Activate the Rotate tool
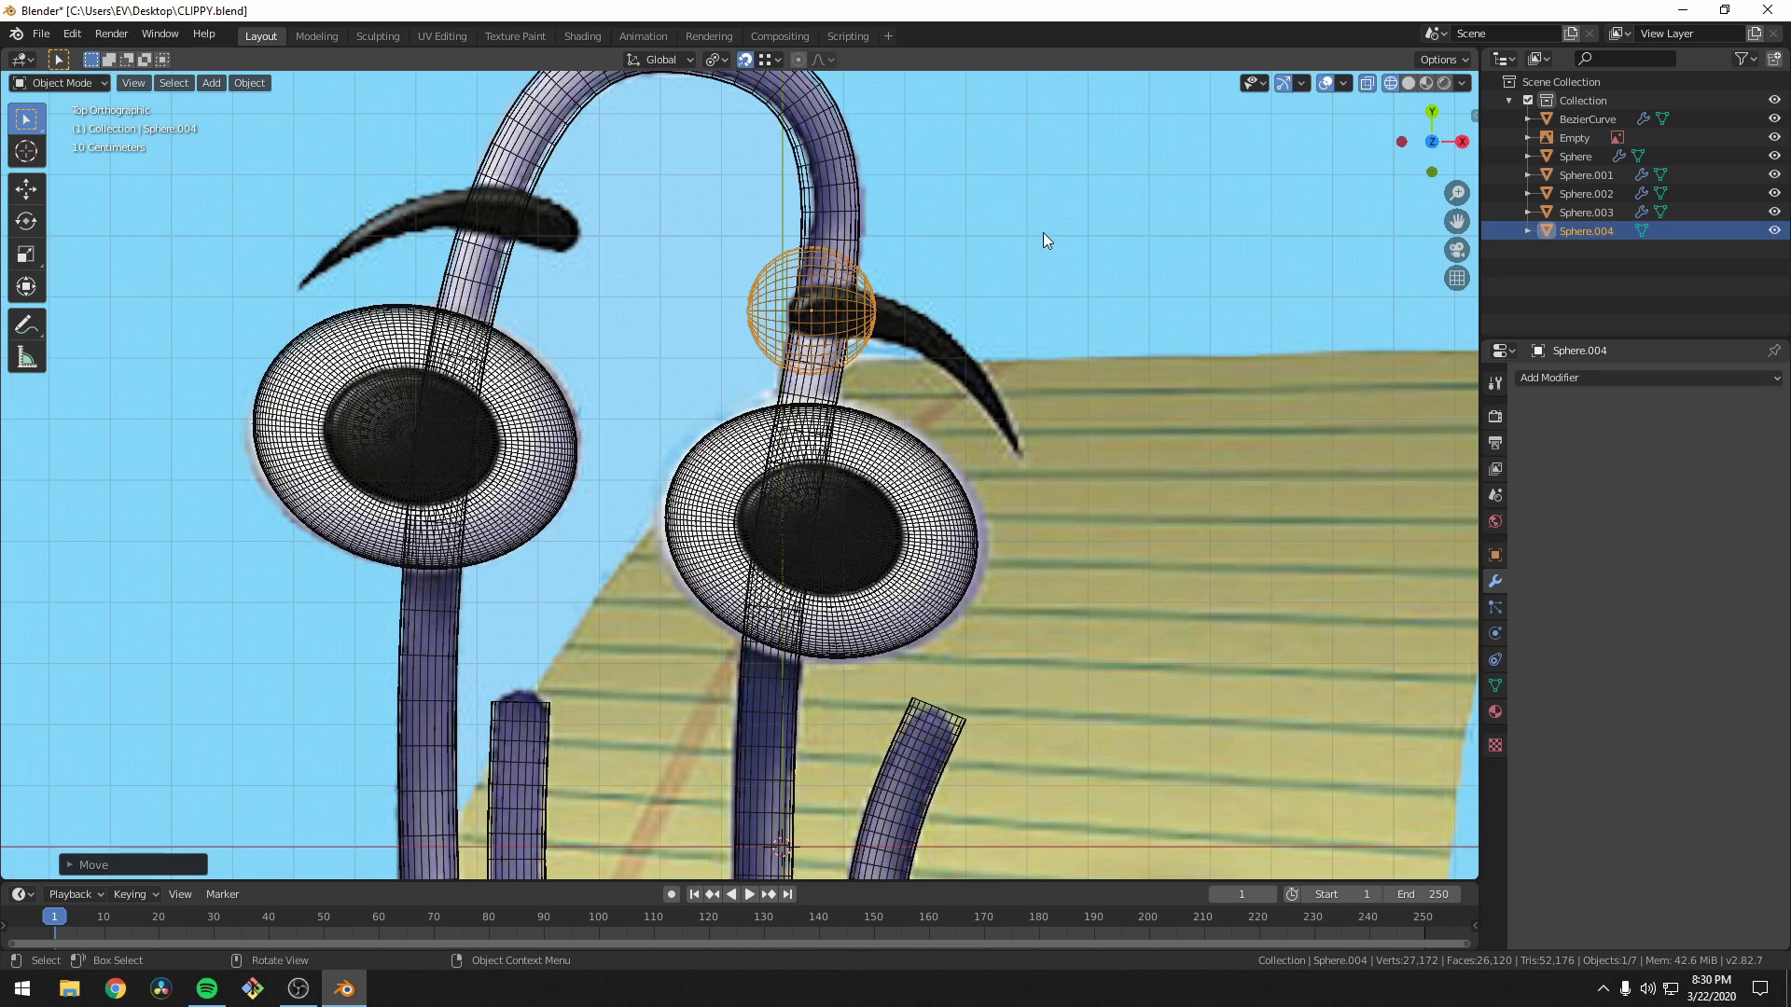1791x1007 pixels. (26, 222)
